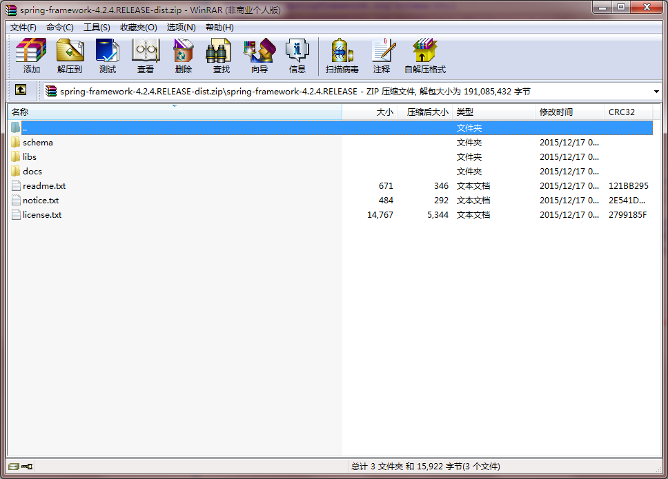
Task: Click the 自解压格式 (SFX) icon
Action: click(424, 50)
